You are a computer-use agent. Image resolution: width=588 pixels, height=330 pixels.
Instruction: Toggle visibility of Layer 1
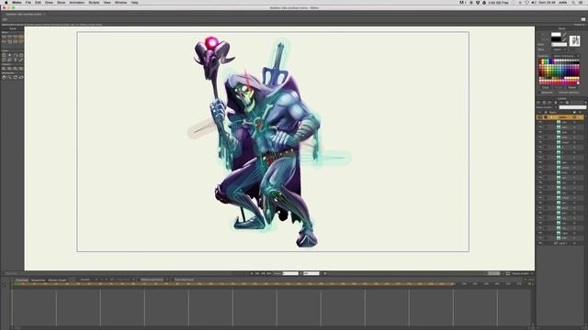pos(540,243)
